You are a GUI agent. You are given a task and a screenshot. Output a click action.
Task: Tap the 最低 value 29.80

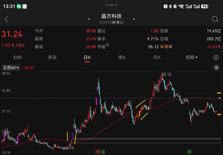tap(91, 47)
